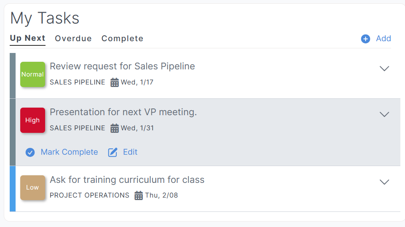Select the Ask for training curriculum title
The height and width of the screenshot is (227, 405).
tap(127, 180)
